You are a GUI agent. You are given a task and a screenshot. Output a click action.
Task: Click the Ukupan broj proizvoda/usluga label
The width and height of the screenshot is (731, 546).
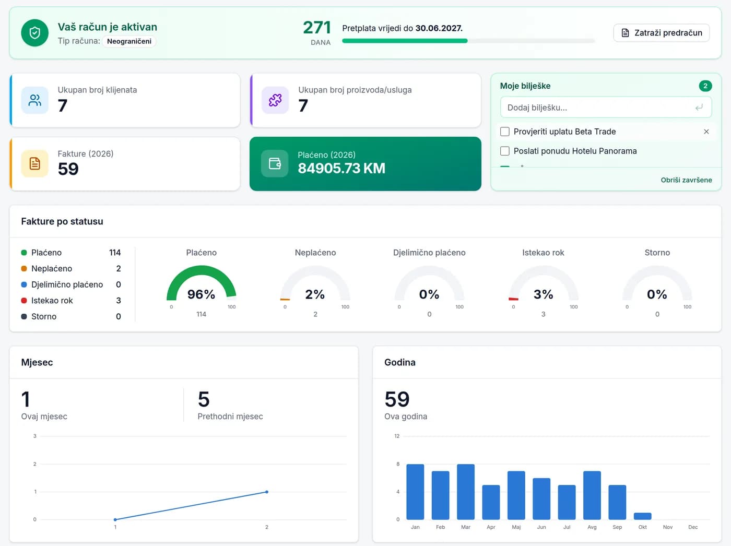(355, 90)
